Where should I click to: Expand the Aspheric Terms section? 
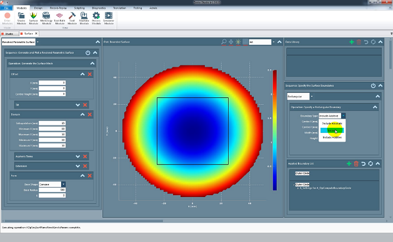[x=77, y=157]
